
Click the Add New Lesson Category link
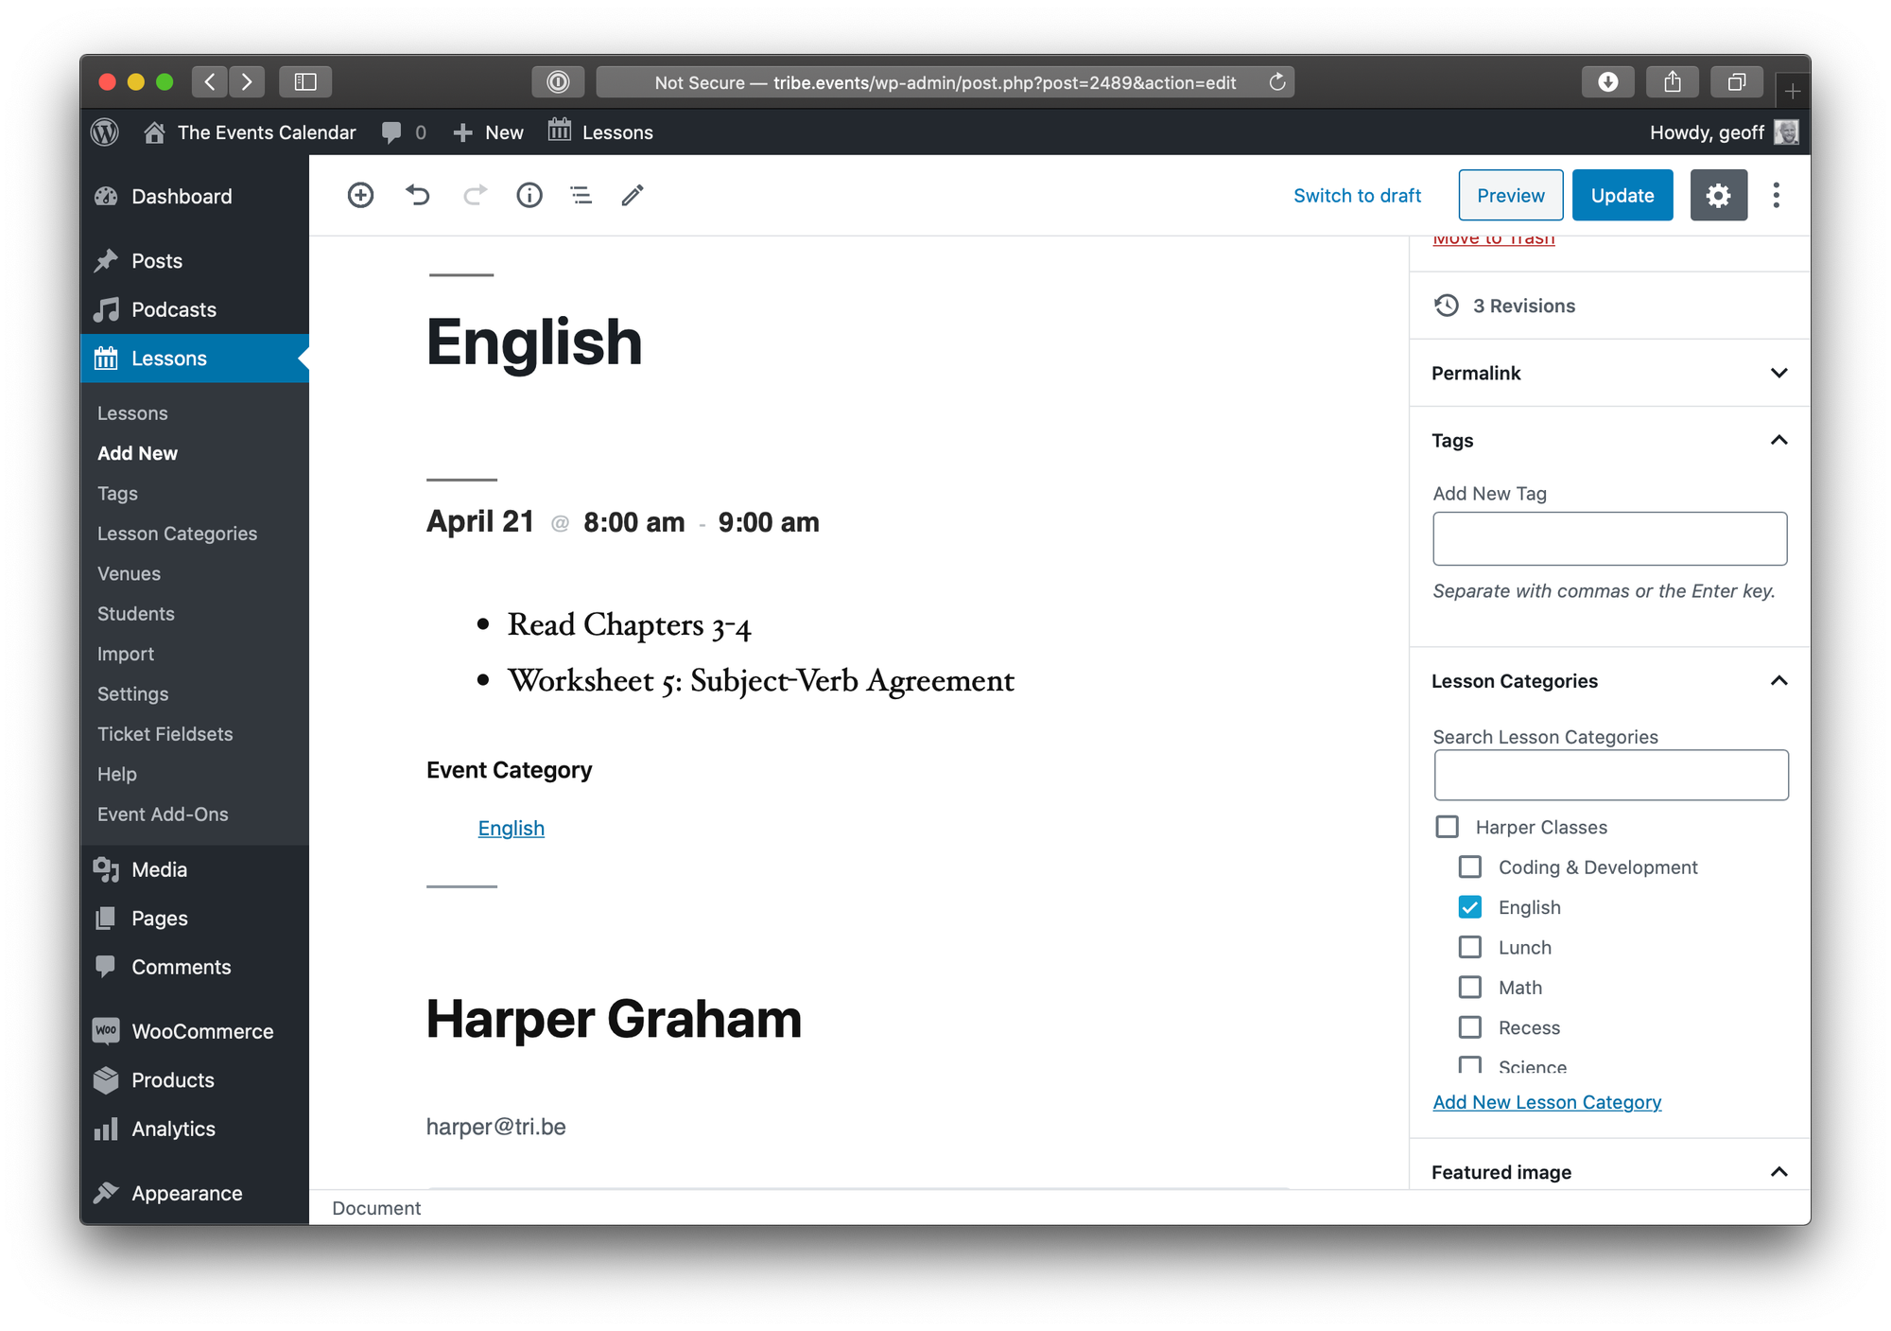point(1547,1102)
